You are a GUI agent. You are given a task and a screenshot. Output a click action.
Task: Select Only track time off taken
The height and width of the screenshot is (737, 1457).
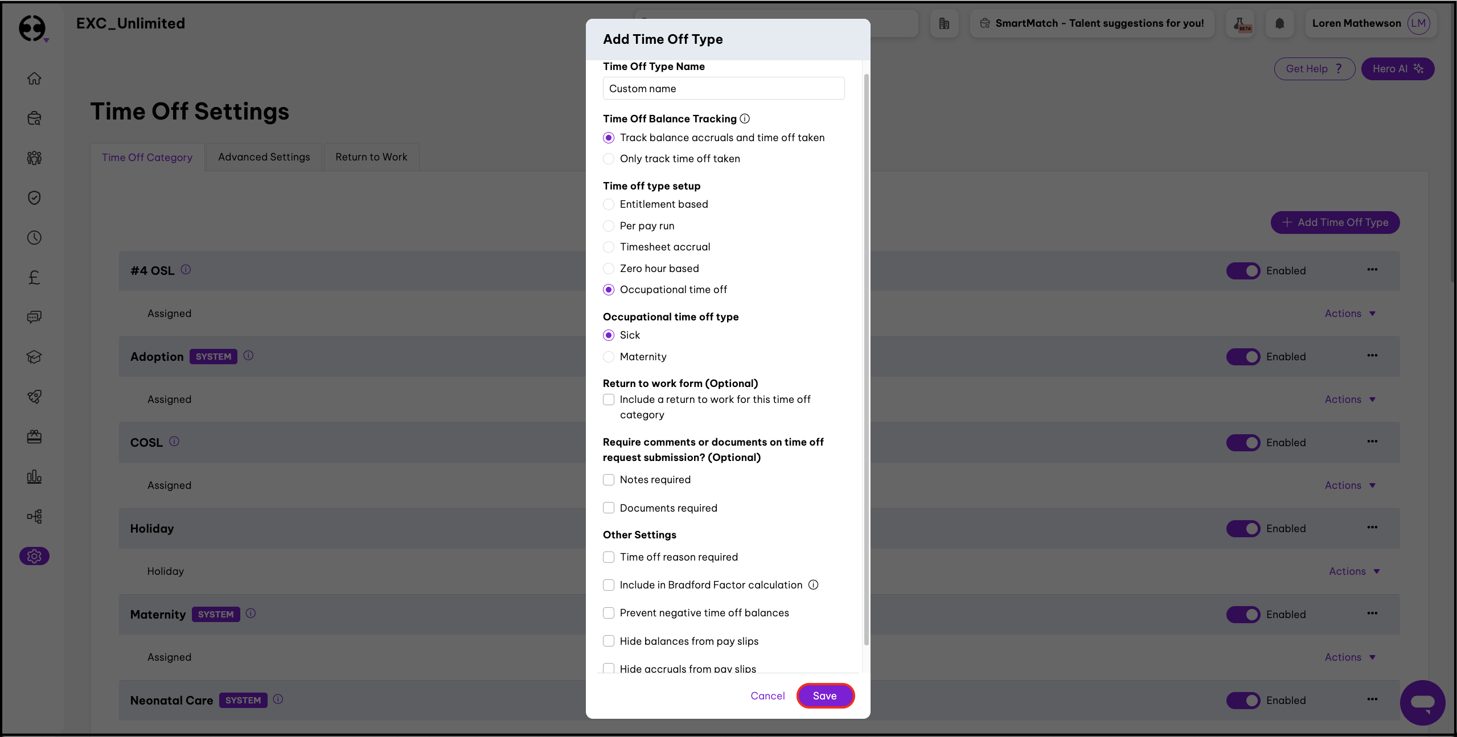click(609, 159)
